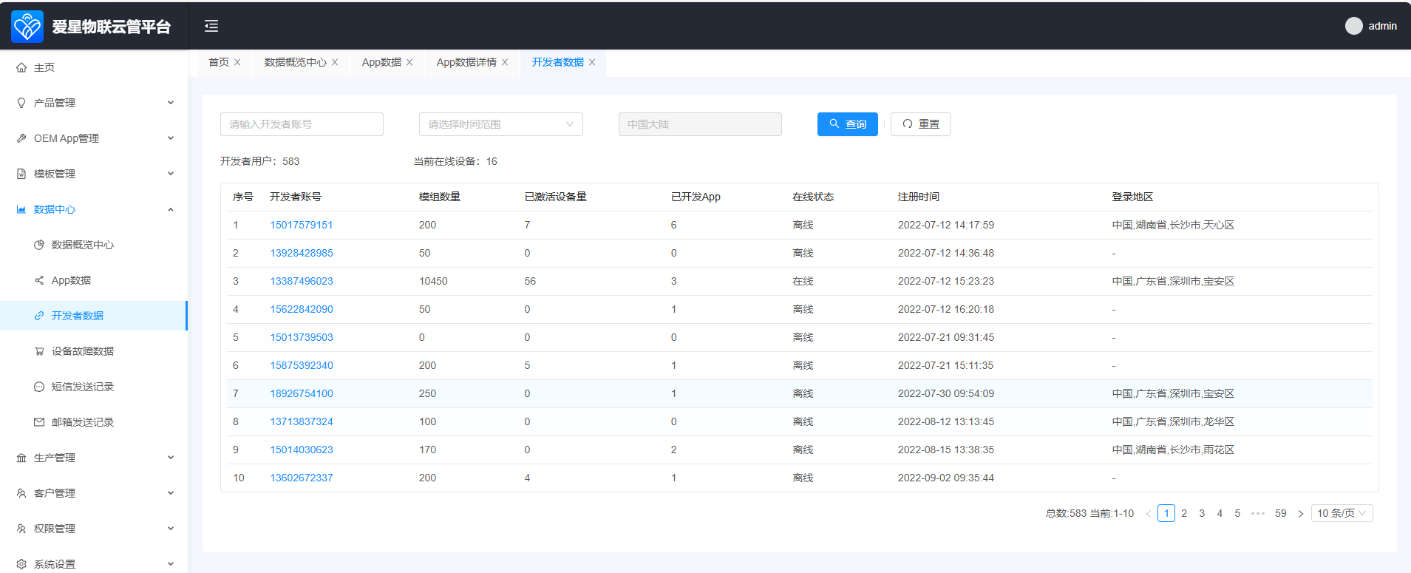Switch to the 首页 tab
This screenshot has height=573, width=1411.
[x=219, y=62]
